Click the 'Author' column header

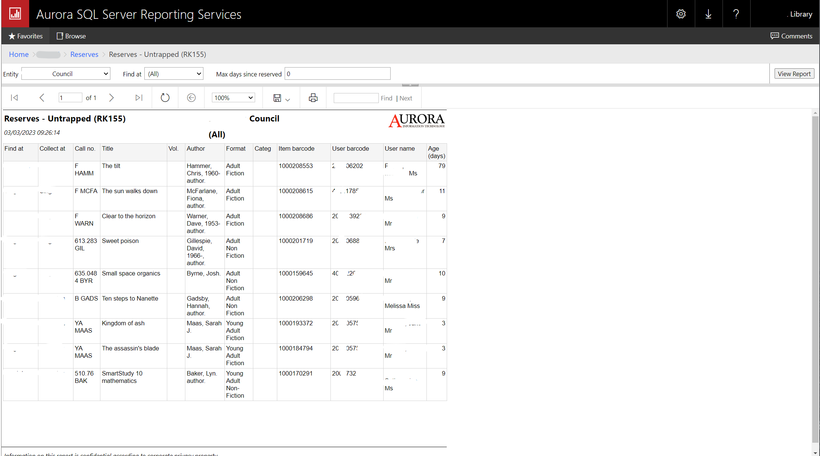[196, 148]
